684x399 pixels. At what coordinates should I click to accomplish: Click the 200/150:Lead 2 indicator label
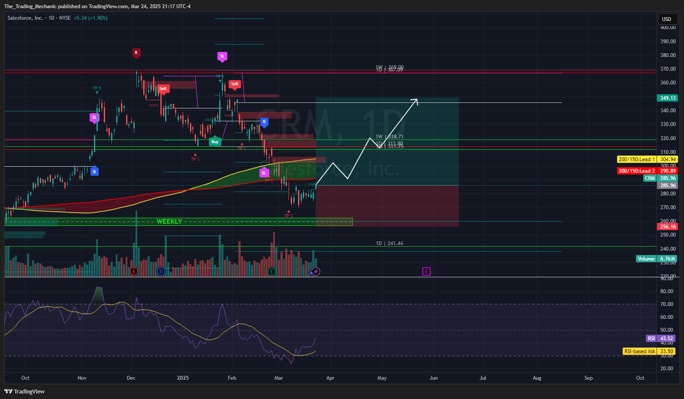coord(636,171)
